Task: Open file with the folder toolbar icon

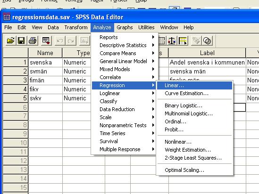Action: (x=11, y=40)
